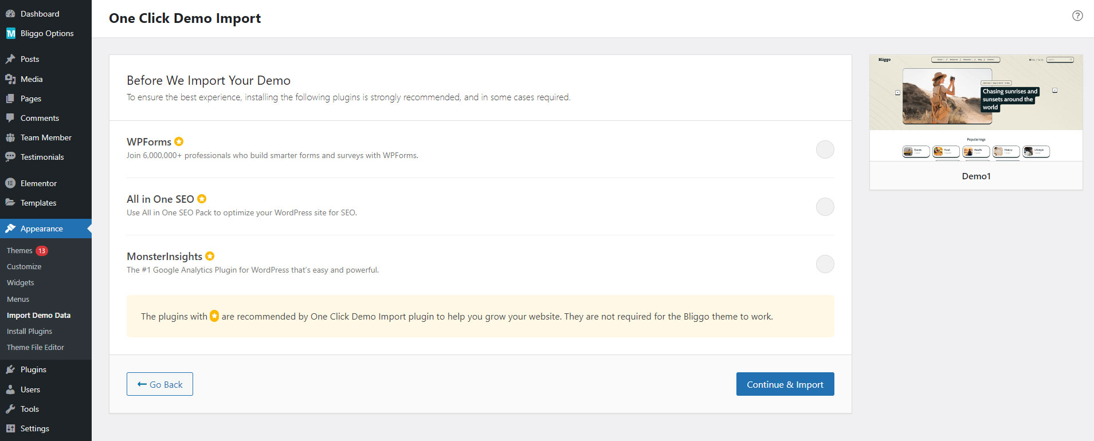Click the Settings sliders icon
This screenshot has height=441, width=1094.
click(10, 428)
